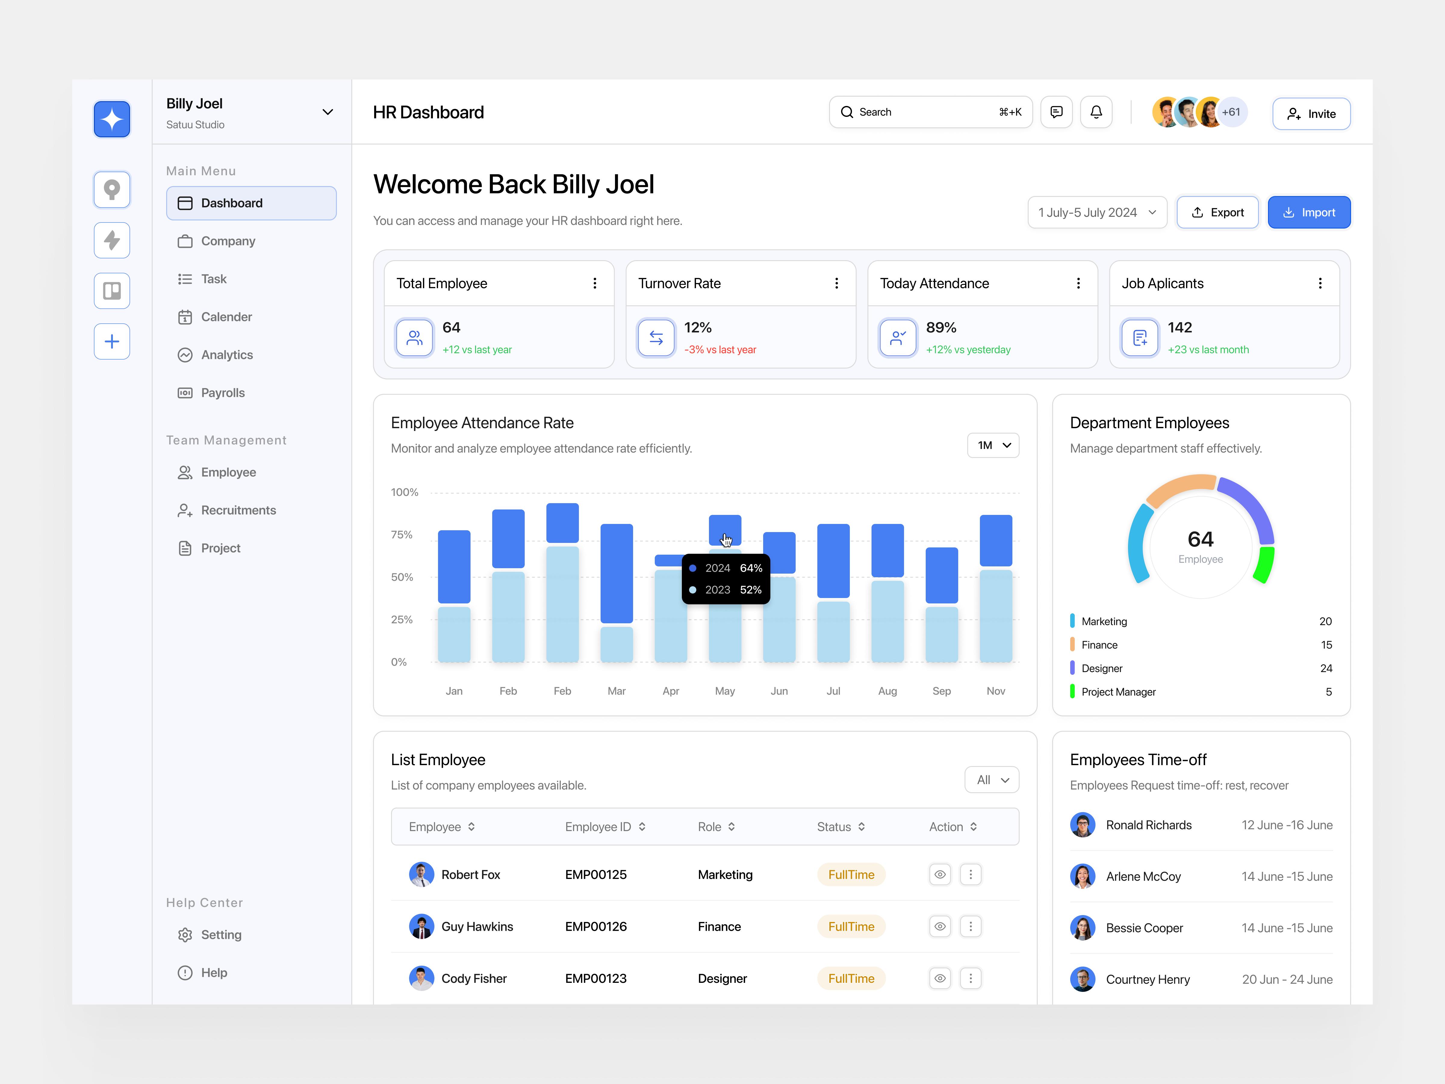Toggle visibility eye icon on Guy Hawkins row
Screen dimensions: 1445x1084
tap(940, 926)
